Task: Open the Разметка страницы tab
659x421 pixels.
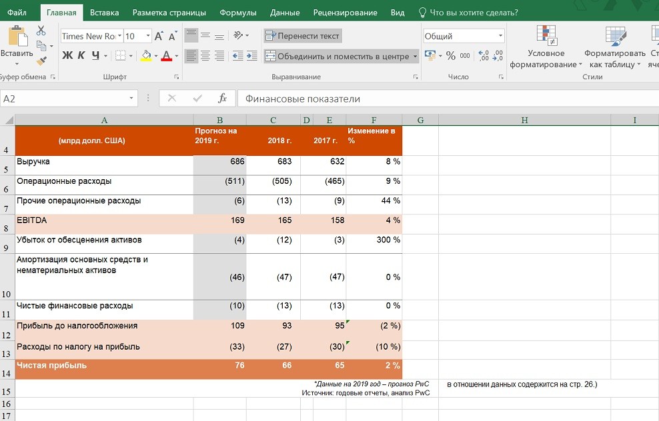Action: pos(169,13)
